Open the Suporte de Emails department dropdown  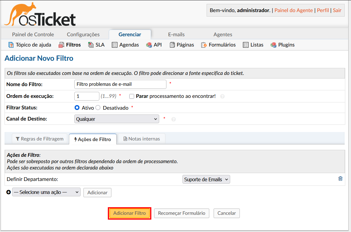tap(206, 179)
